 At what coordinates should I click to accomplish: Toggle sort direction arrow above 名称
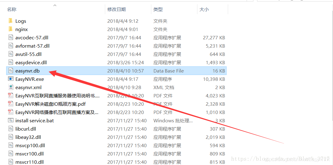[55, 5]
